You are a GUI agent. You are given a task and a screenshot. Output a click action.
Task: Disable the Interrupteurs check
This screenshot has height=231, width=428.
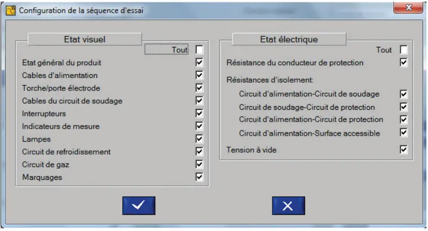(199, 113)
